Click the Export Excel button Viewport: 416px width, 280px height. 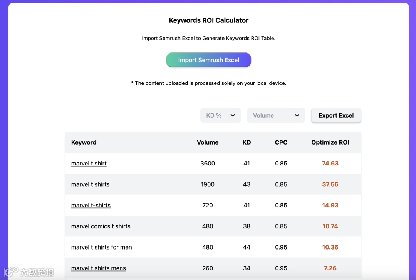coord(336,115)
